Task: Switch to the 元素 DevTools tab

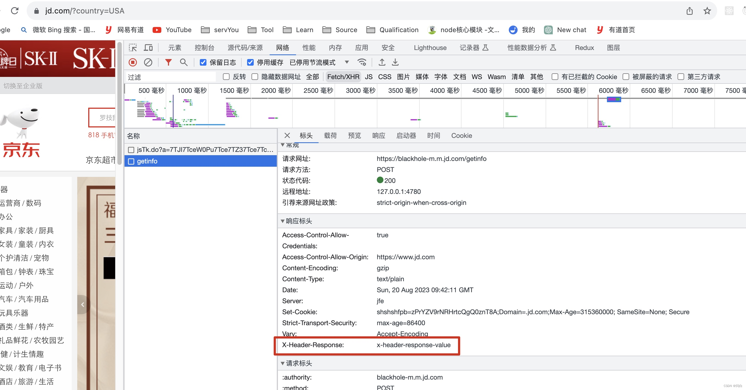Action: click(175, 48)
